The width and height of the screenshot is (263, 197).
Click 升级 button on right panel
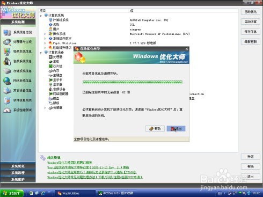251,157
